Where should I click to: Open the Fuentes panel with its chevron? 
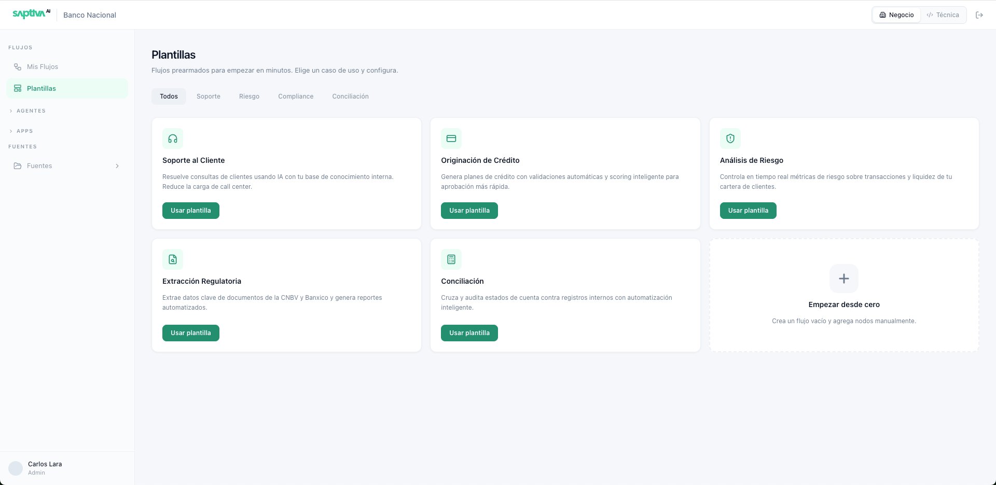[x=117, y=165]
